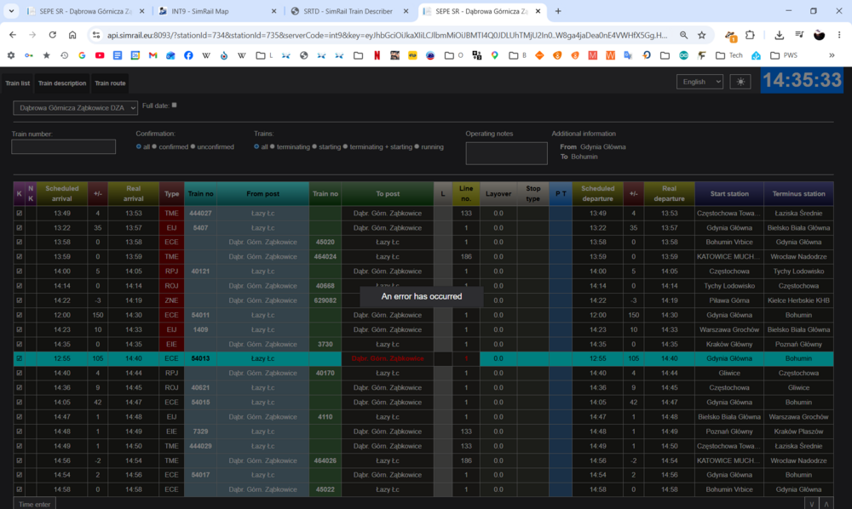Open the tab search chevron in browser

pyautogui.click(x=11, y=11)
